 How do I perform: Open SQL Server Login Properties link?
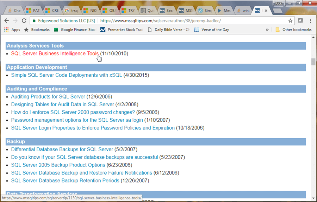pos(93,128)
